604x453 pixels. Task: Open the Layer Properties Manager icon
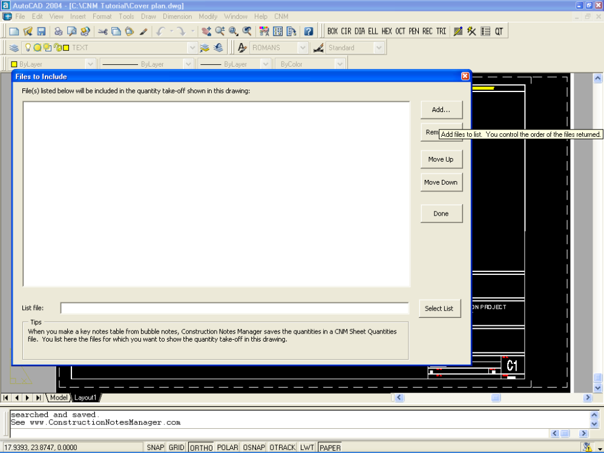click(14, 48)
